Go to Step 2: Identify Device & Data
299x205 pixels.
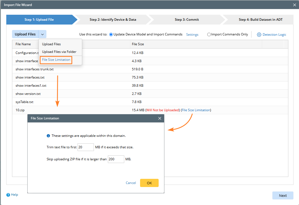113,20
